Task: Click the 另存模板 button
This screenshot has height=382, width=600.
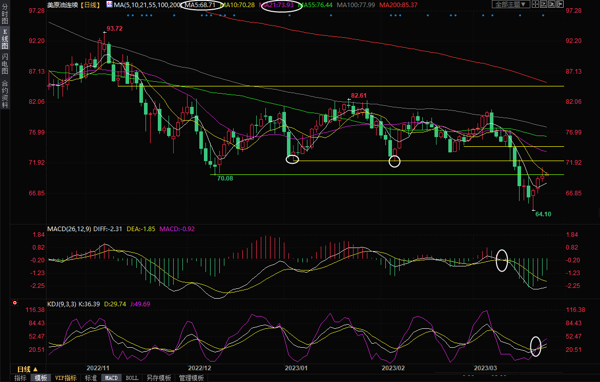Action: [158, 378]
